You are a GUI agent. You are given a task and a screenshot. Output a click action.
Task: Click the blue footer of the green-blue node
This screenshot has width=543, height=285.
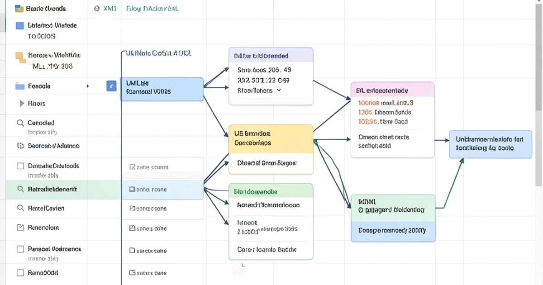(393, 232)
